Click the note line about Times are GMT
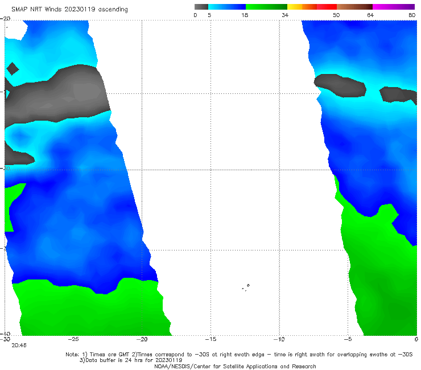The height and width of the screenshot is (370, 421). click(239, 355)
